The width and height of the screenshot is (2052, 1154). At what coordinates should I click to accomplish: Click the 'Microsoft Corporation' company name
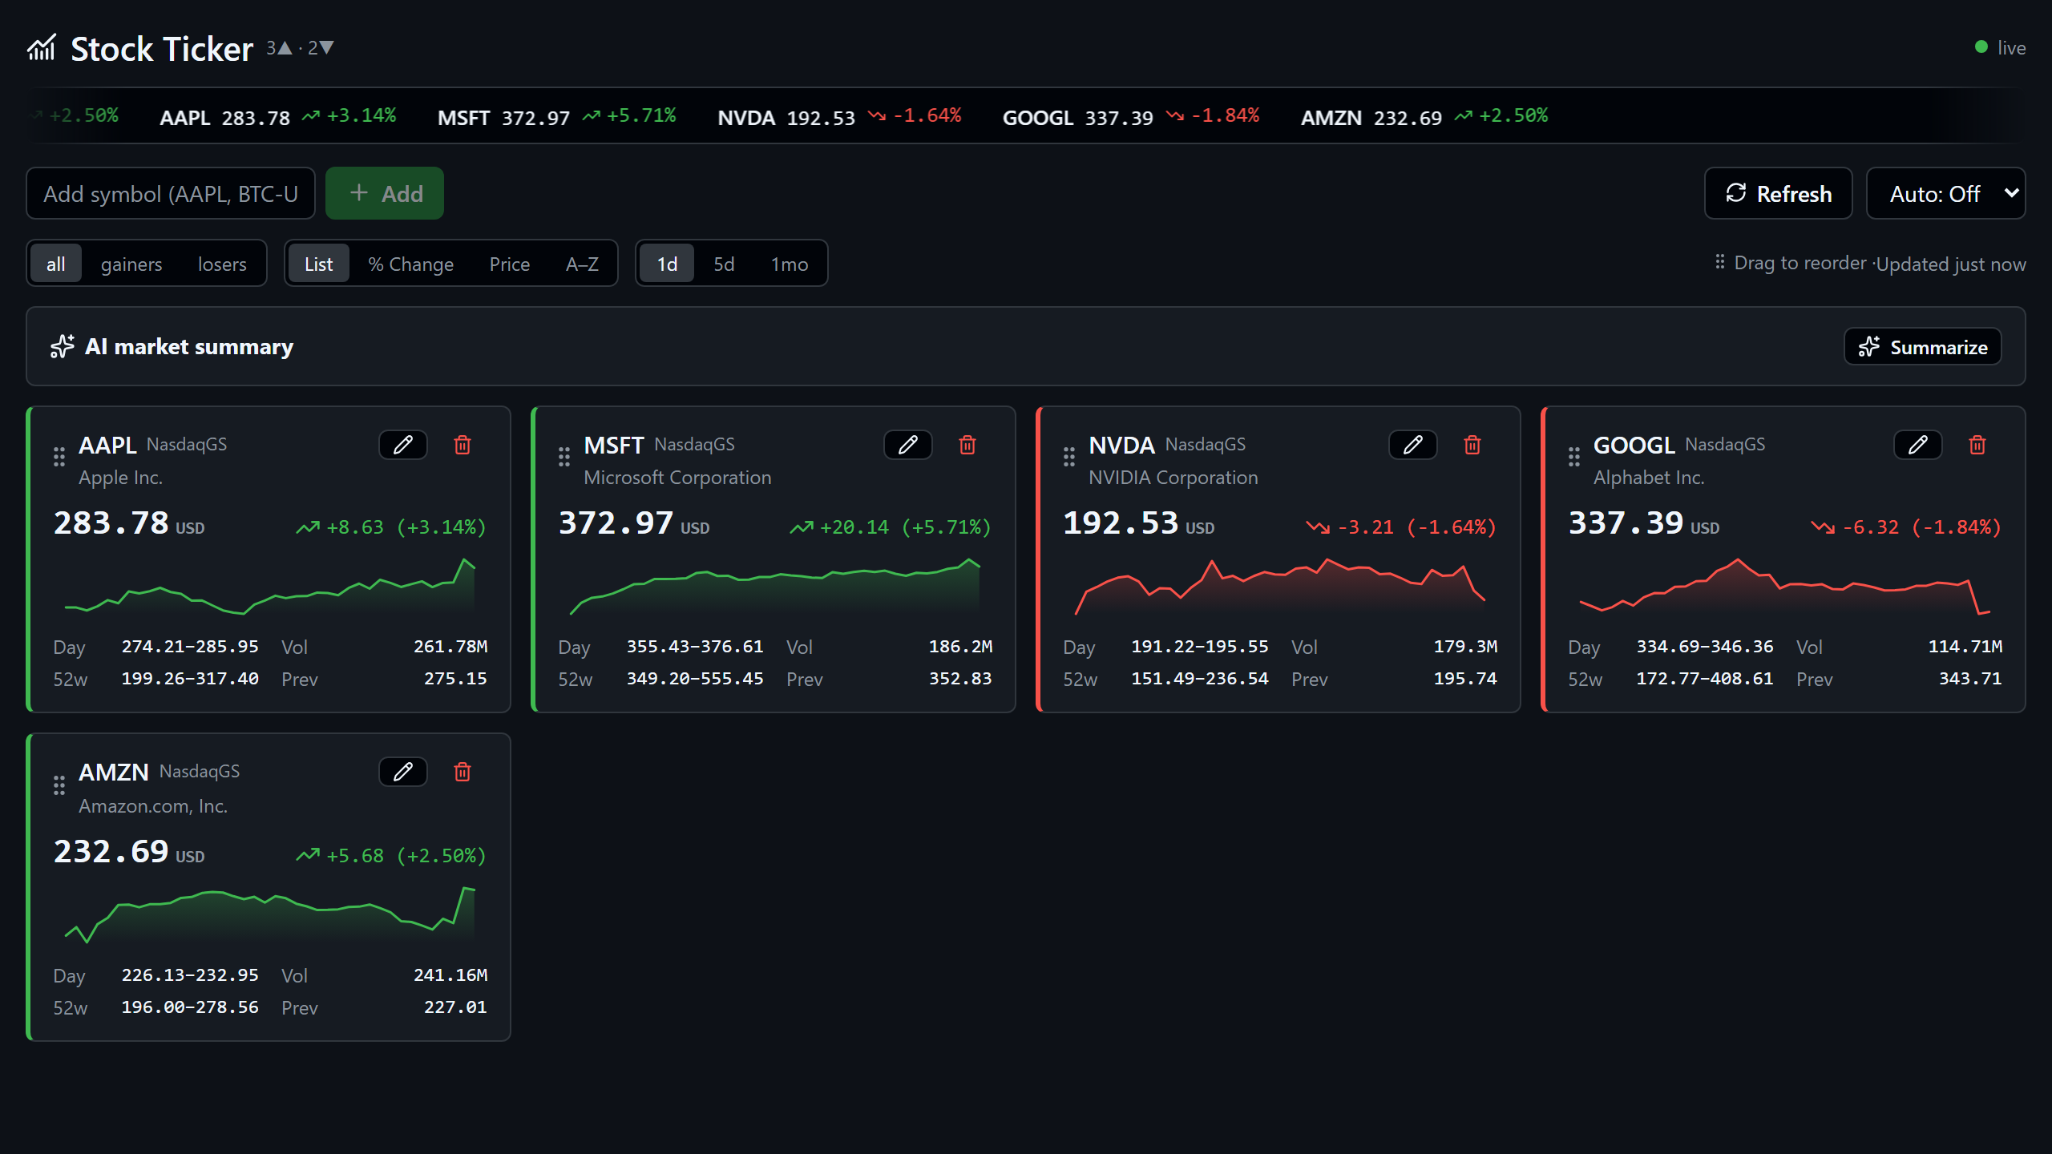coord(677,478)
